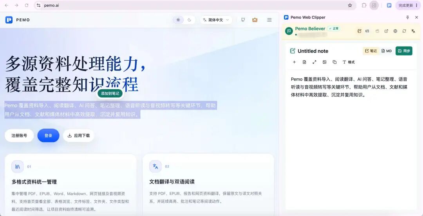This screenshot has width=423, height=216.
Task: Open the browser extensions puzzle icon
Action: (x=364, y=5)
